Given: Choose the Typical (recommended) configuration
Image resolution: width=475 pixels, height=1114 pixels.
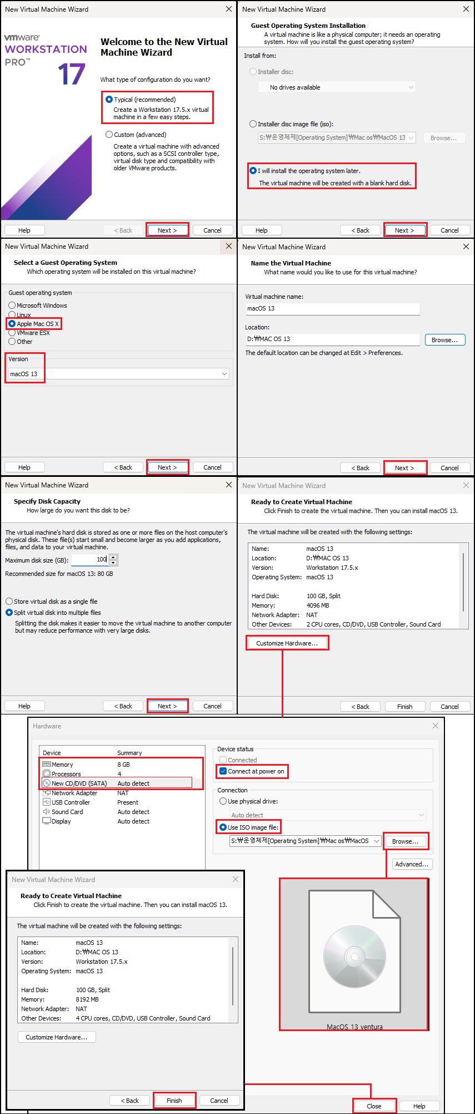Looking at the screenshot, I should click(109, 100).
